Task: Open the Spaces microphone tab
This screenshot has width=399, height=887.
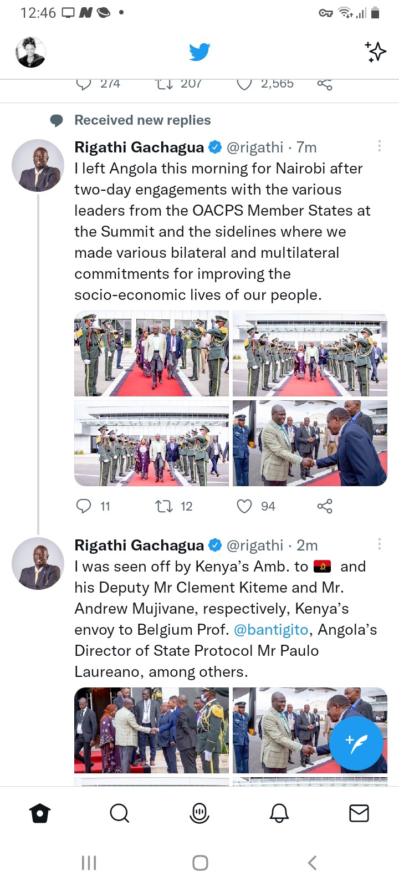Action: [199, 813]
